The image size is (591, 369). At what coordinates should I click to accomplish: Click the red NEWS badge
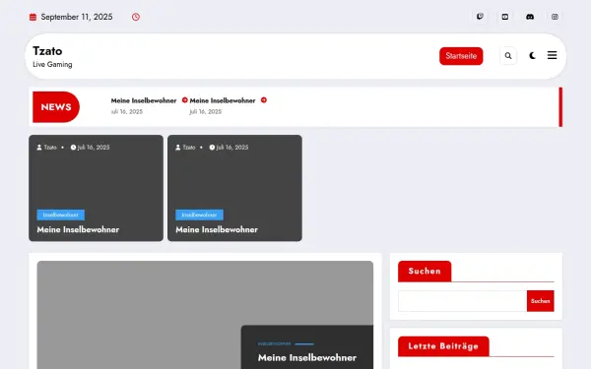pyautogui.click(x=56, y=107)
